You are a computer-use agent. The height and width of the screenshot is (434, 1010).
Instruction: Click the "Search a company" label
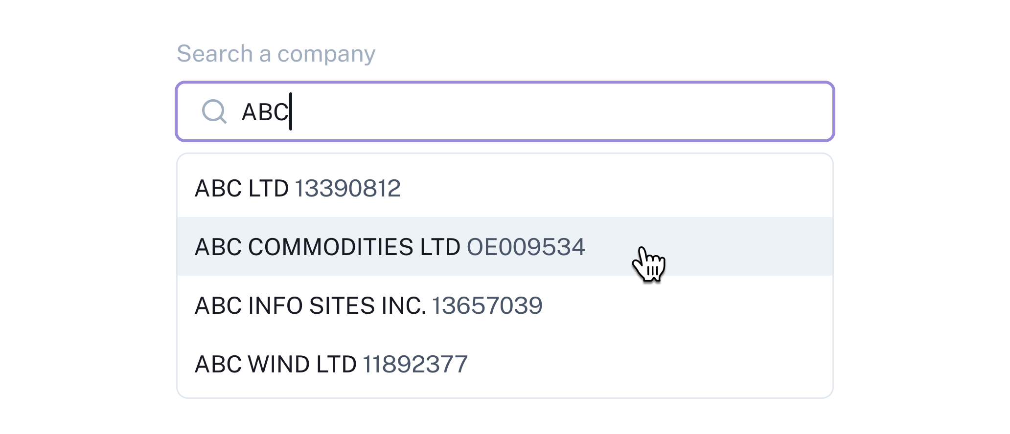tap(276, 53)
